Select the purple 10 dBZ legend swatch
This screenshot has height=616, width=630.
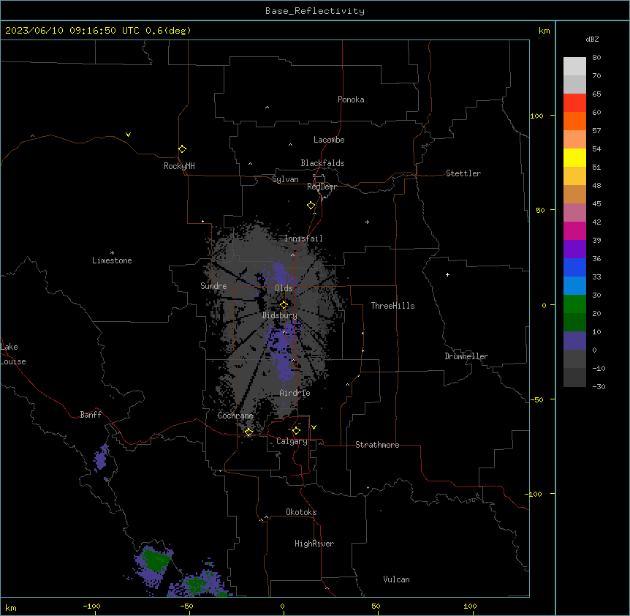click(574, 341)
